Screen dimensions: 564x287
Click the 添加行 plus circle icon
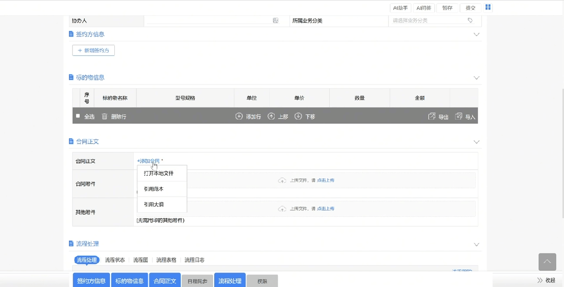tap(239, 116)
